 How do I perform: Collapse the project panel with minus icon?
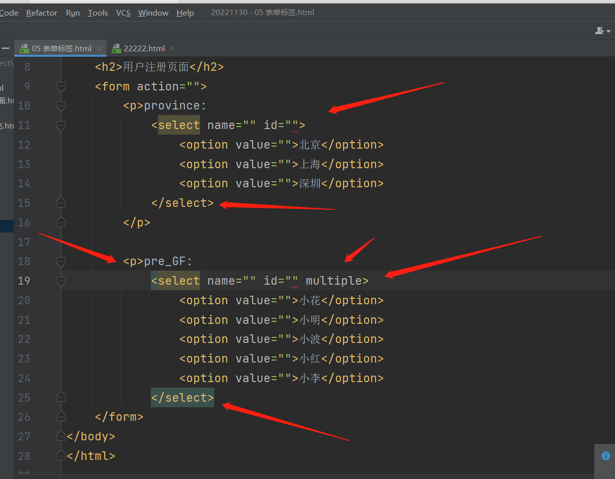pos(6,48)
